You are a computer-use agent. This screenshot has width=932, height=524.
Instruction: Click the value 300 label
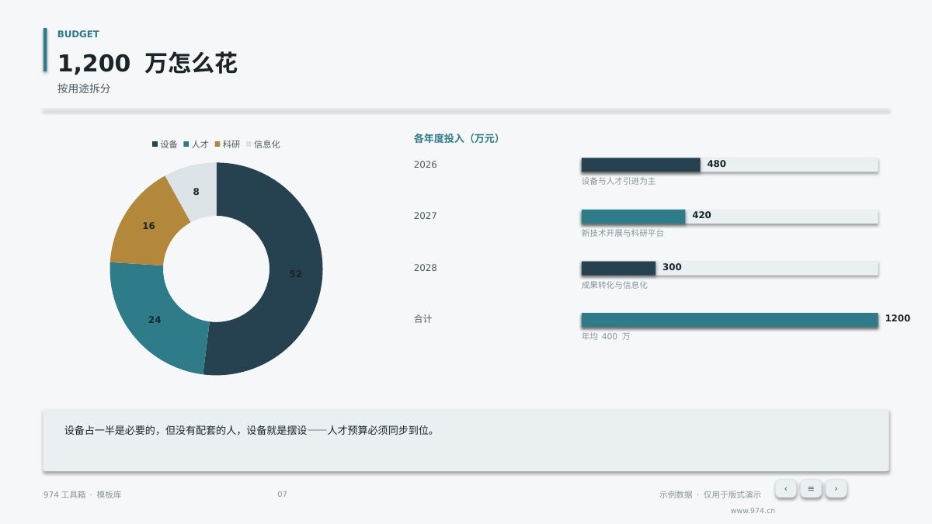672,267
